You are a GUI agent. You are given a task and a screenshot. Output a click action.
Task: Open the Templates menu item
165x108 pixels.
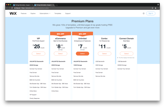pyautogui.click(x=58, y=13)
